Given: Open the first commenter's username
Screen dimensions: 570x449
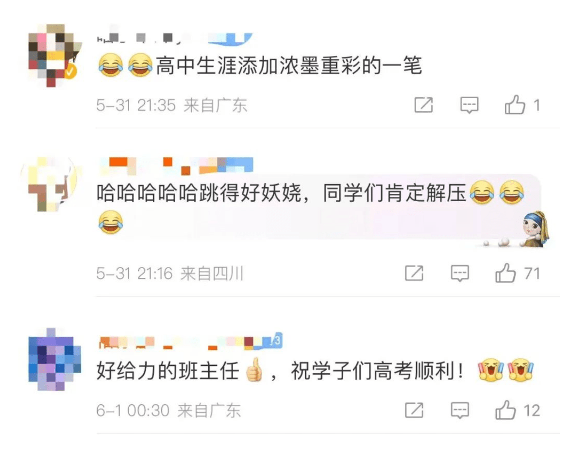Looking at the screenshot, I should point(174,38).
